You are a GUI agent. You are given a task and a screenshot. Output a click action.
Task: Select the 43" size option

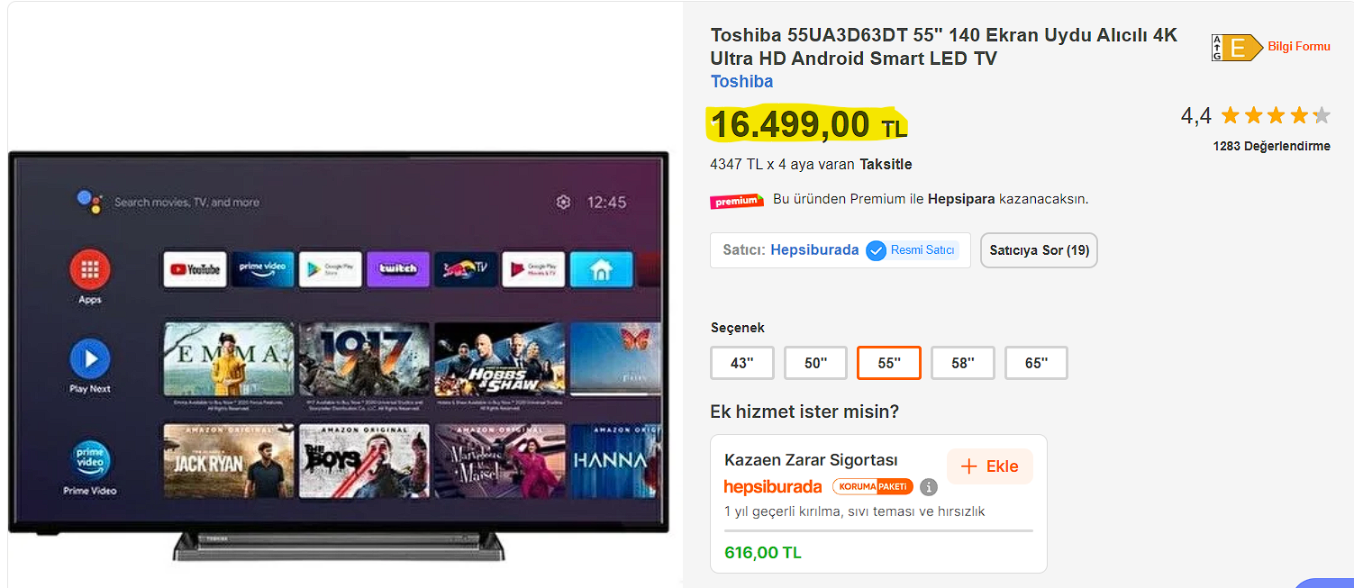click(741, 363)
